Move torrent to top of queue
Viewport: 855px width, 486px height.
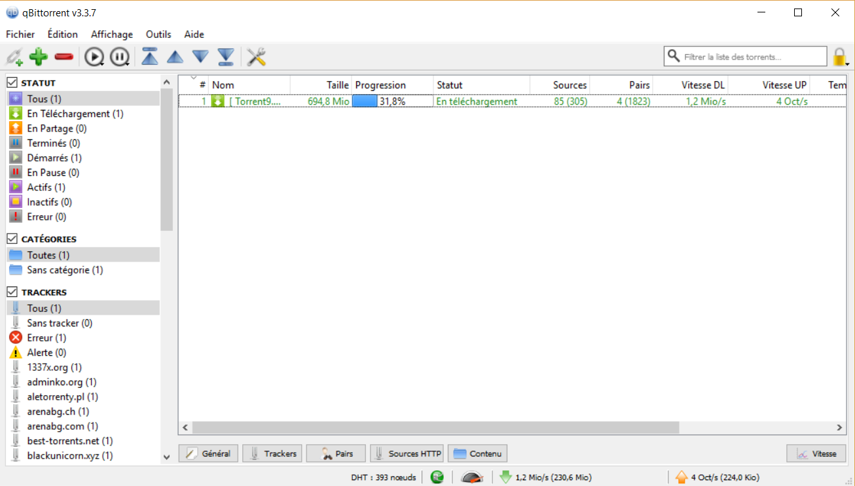click(150, 57)
